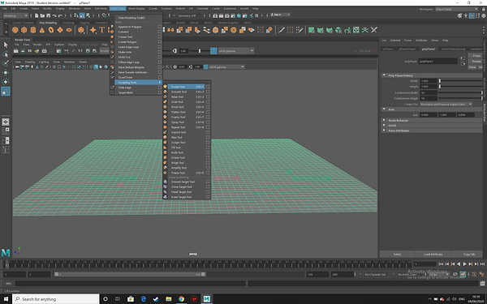Image resolution: width=487 pixels, height=304 pixels.
Task: Create polygon torus from shelf
Action: [x=51, y=30]
